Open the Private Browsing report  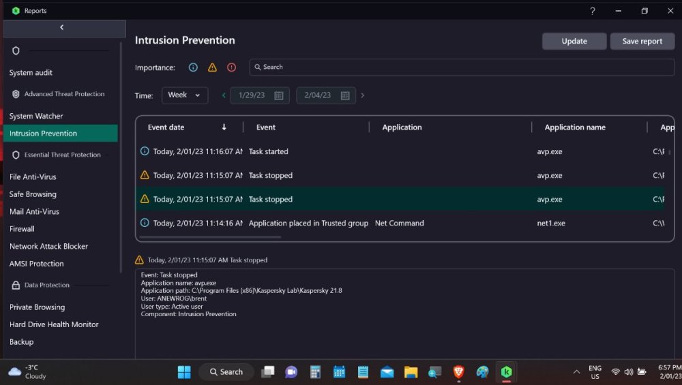click(x=37, y=307)
